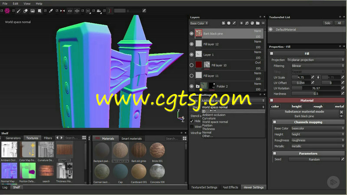
Task: Click the UV Scale lock icon
Action: click(x=318, y=77)
